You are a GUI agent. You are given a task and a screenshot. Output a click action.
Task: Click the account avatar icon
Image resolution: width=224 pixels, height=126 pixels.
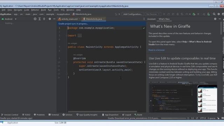tap(223, 14)
